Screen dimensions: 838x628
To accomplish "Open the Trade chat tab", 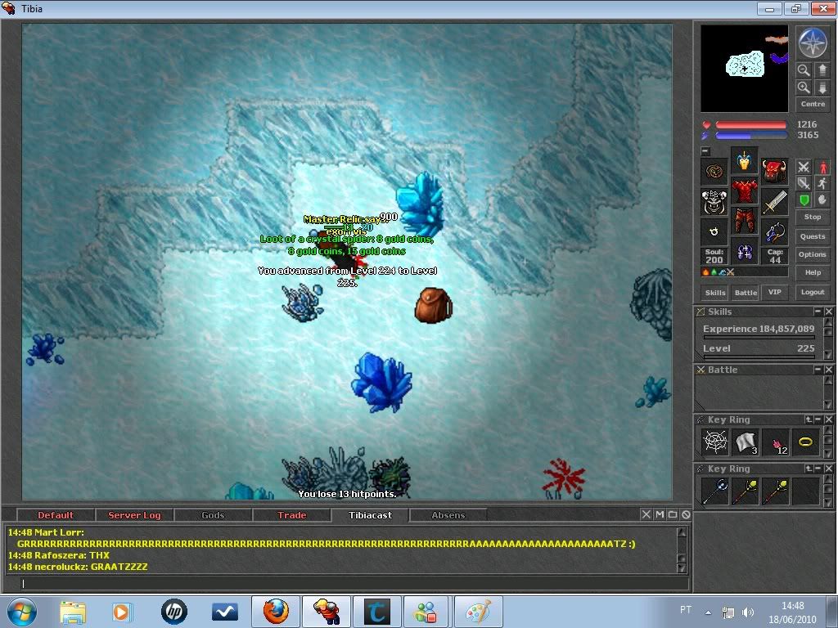I will pyautogui.click(x=291, y=515).
